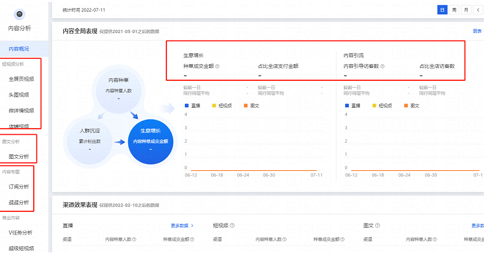The height and width of the screenshot is (253, 490).
Task: Open 头图视频 in the sidebar
Action: click(19, 95)
